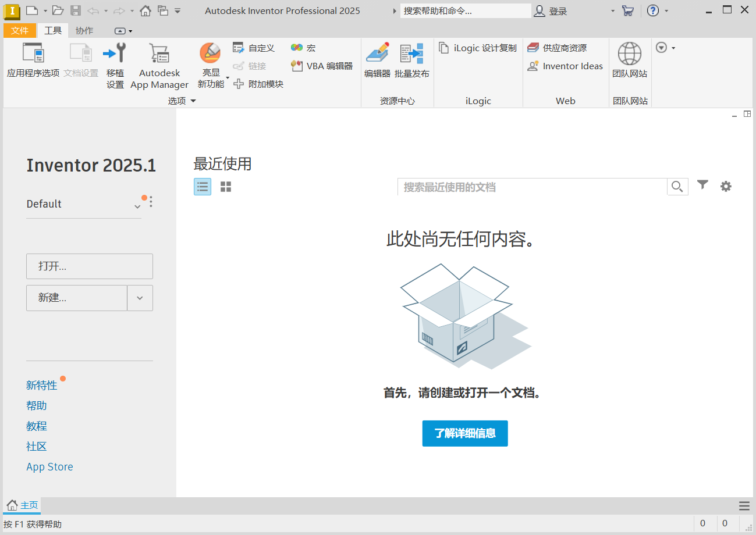
Task: Click the Help question mark icon
Action: [653, 10]
